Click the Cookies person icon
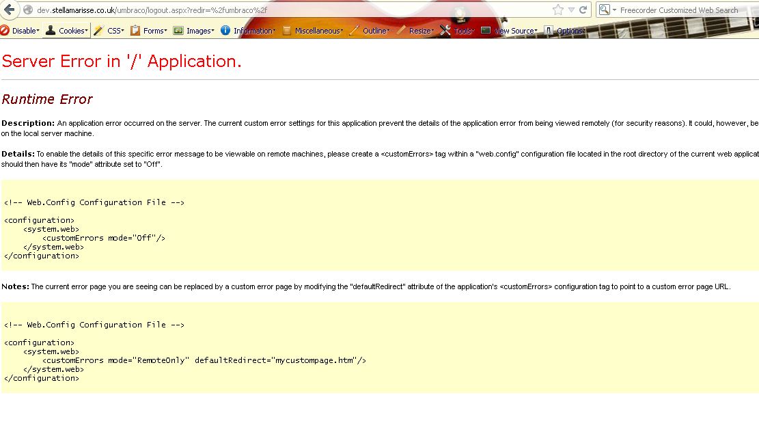The image size is (759, 430). [51, 31]
